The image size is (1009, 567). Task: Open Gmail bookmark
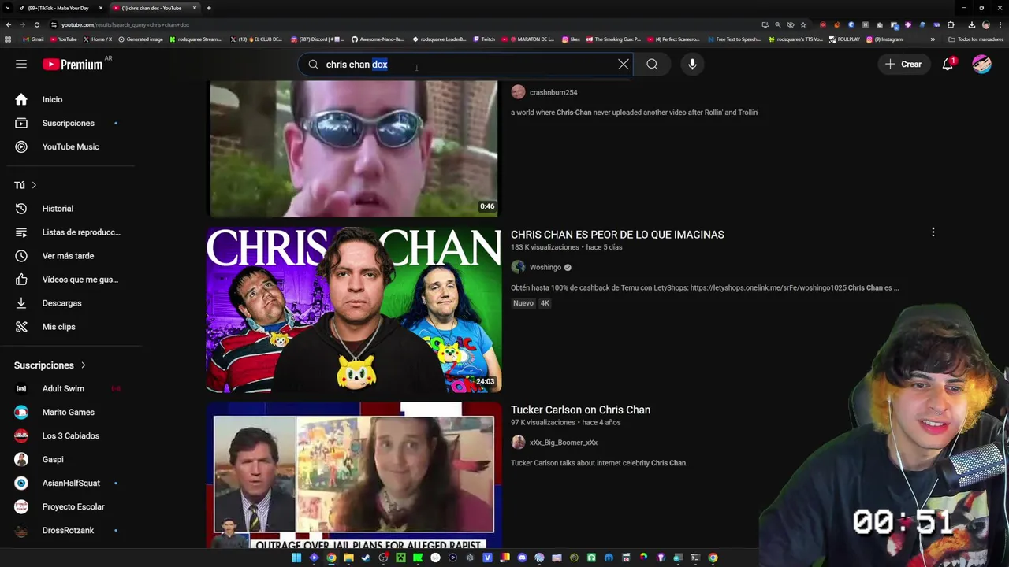pyautogui.click(x=33, y=39)
